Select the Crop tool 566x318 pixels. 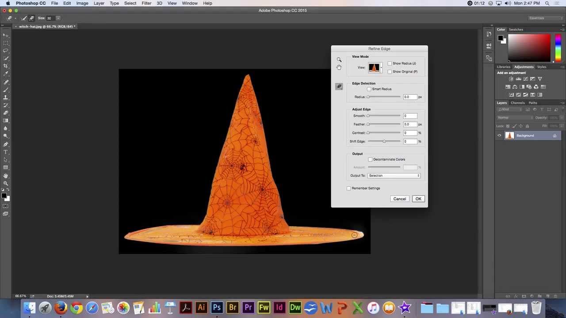tap(6, 65)
